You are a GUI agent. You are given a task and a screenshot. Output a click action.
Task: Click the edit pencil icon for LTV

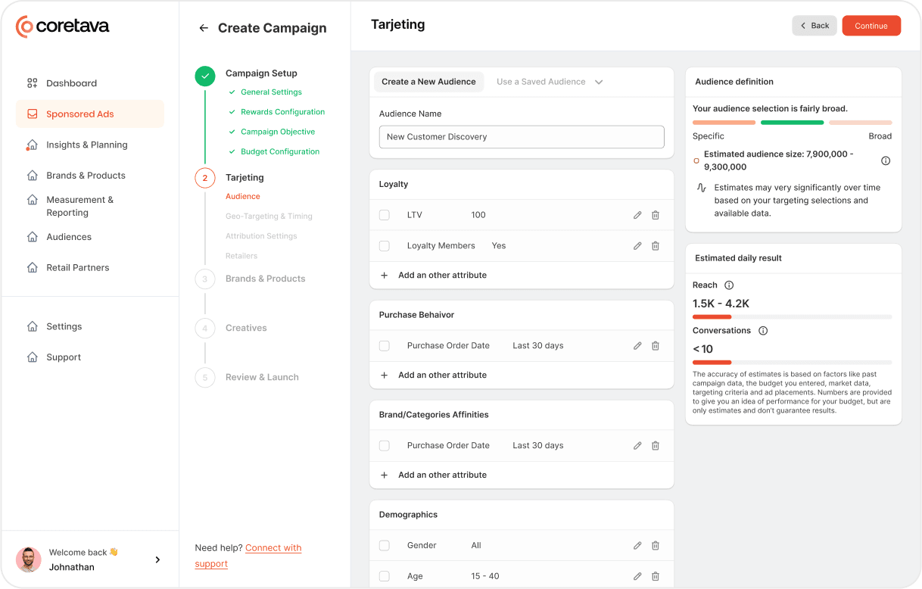tap(637, 215)
